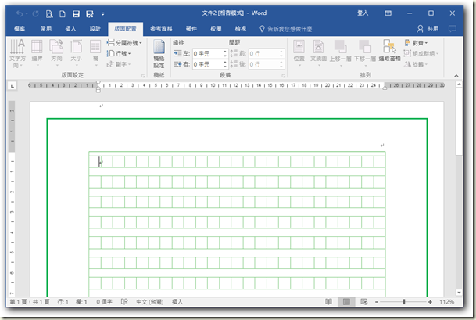Switch to Read Mode view icon

point(328,301)
